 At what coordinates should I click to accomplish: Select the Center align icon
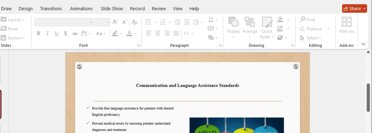pos(158,33)
